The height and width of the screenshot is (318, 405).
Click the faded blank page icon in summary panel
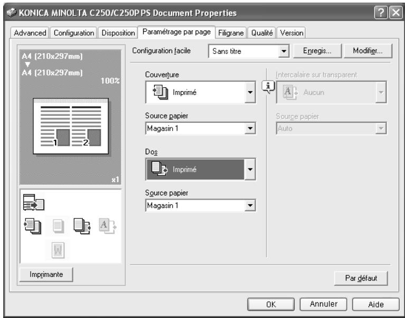click(x=58, y=226)
